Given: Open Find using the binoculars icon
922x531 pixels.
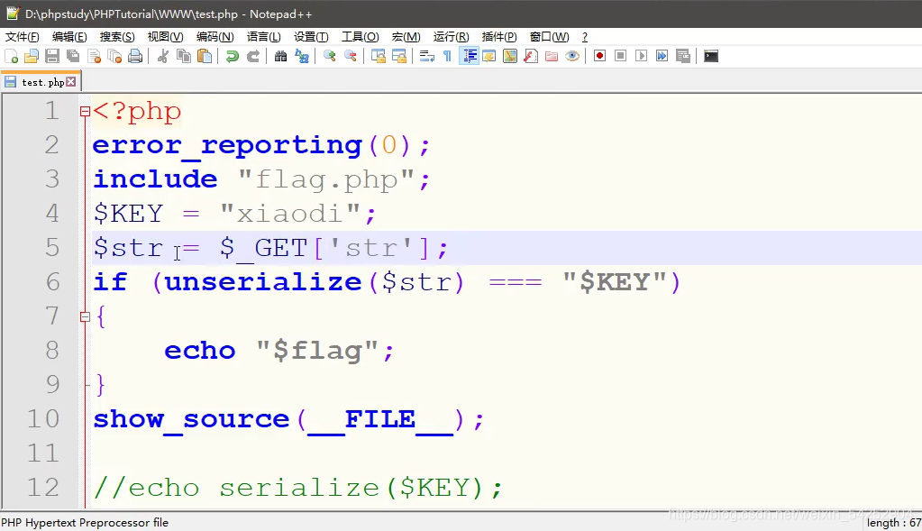Looking at the screenshot, I should (x=281, y=56).
